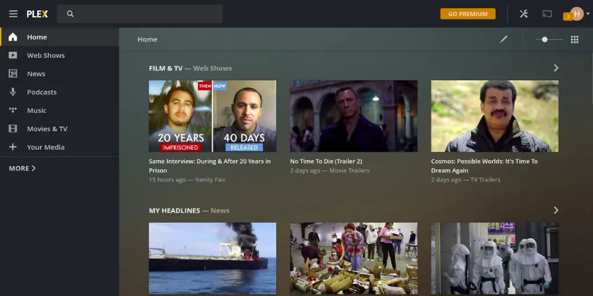Image resolution: width=593 pixels, height=296 pixels.
Task: Click the Home house icon in sidebar
Action: coord(13,37)
